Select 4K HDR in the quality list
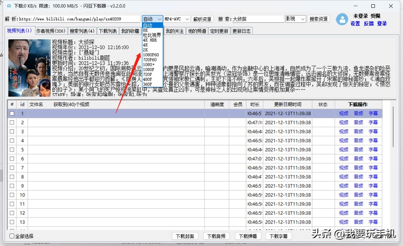This screenshot has width=403, height=246. coord(150,40)
